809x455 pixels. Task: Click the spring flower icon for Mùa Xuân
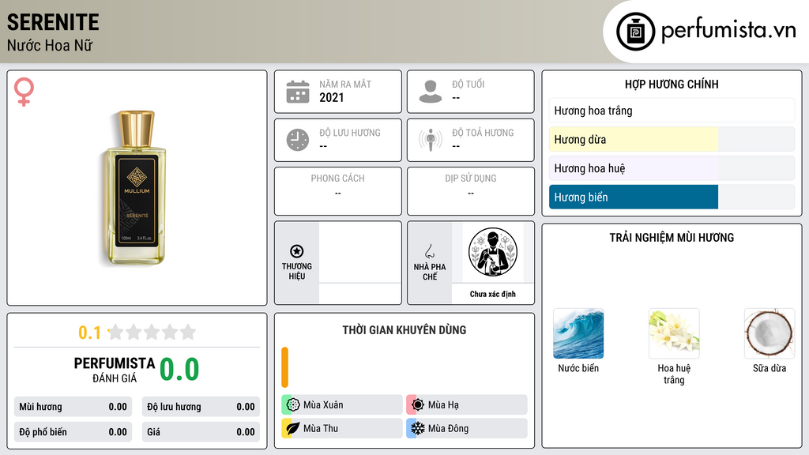tap(293, 404)
